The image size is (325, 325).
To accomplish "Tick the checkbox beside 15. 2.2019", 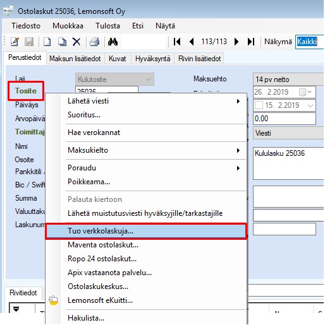I will point(259,105).
